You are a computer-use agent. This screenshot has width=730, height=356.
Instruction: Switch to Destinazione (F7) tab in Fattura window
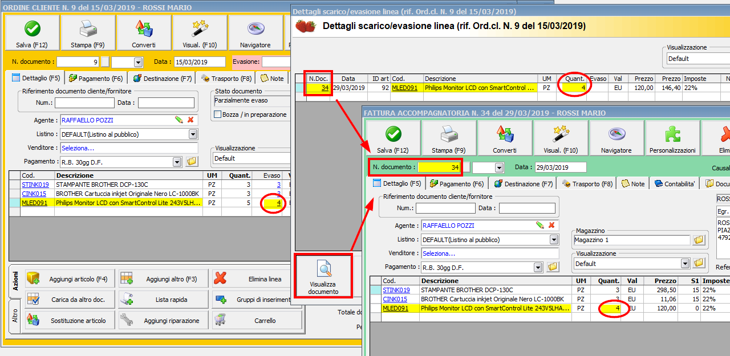pyautogui.click(x=523, y=184)
